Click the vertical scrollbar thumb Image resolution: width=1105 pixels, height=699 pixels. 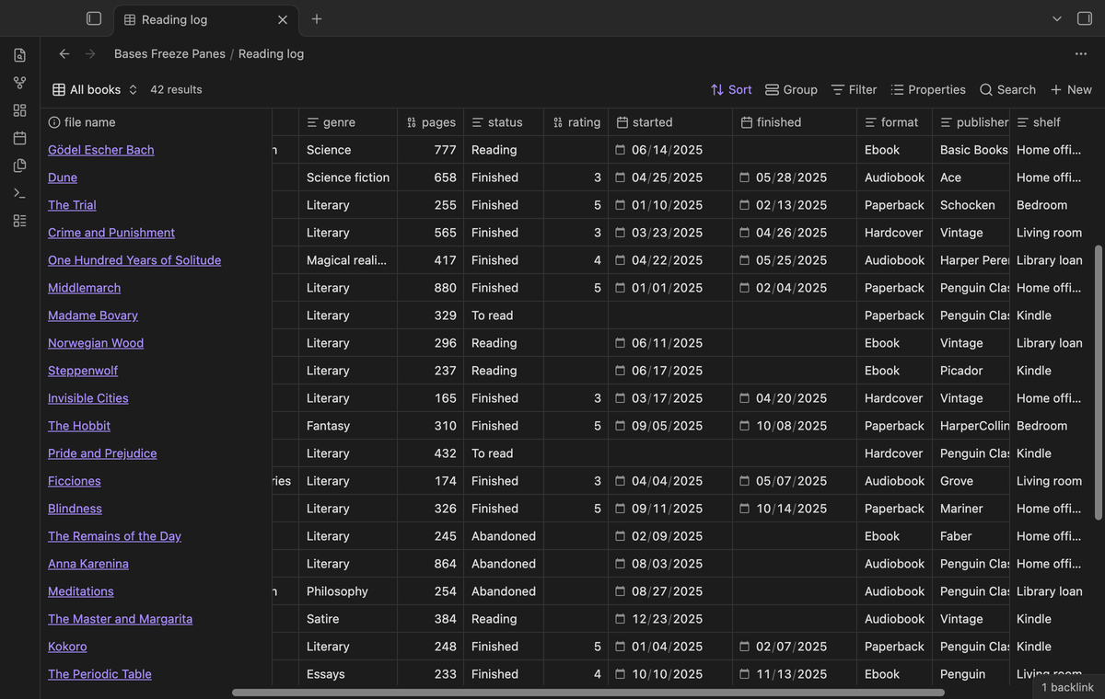1098,382
